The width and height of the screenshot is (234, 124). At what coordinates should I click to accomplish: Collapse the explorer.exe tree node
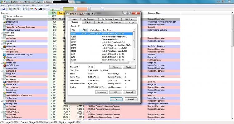pyautogui.click(x=2, y=41)
